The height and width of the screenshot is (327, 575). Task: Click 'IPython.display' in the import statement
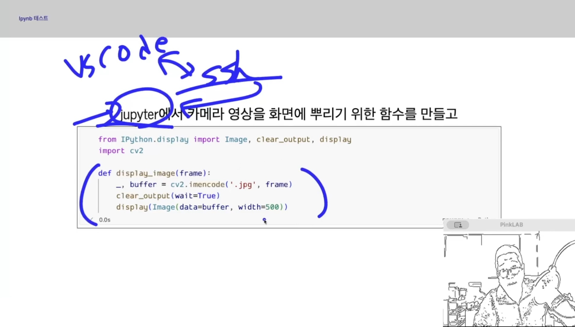click(x=154, y=140)
